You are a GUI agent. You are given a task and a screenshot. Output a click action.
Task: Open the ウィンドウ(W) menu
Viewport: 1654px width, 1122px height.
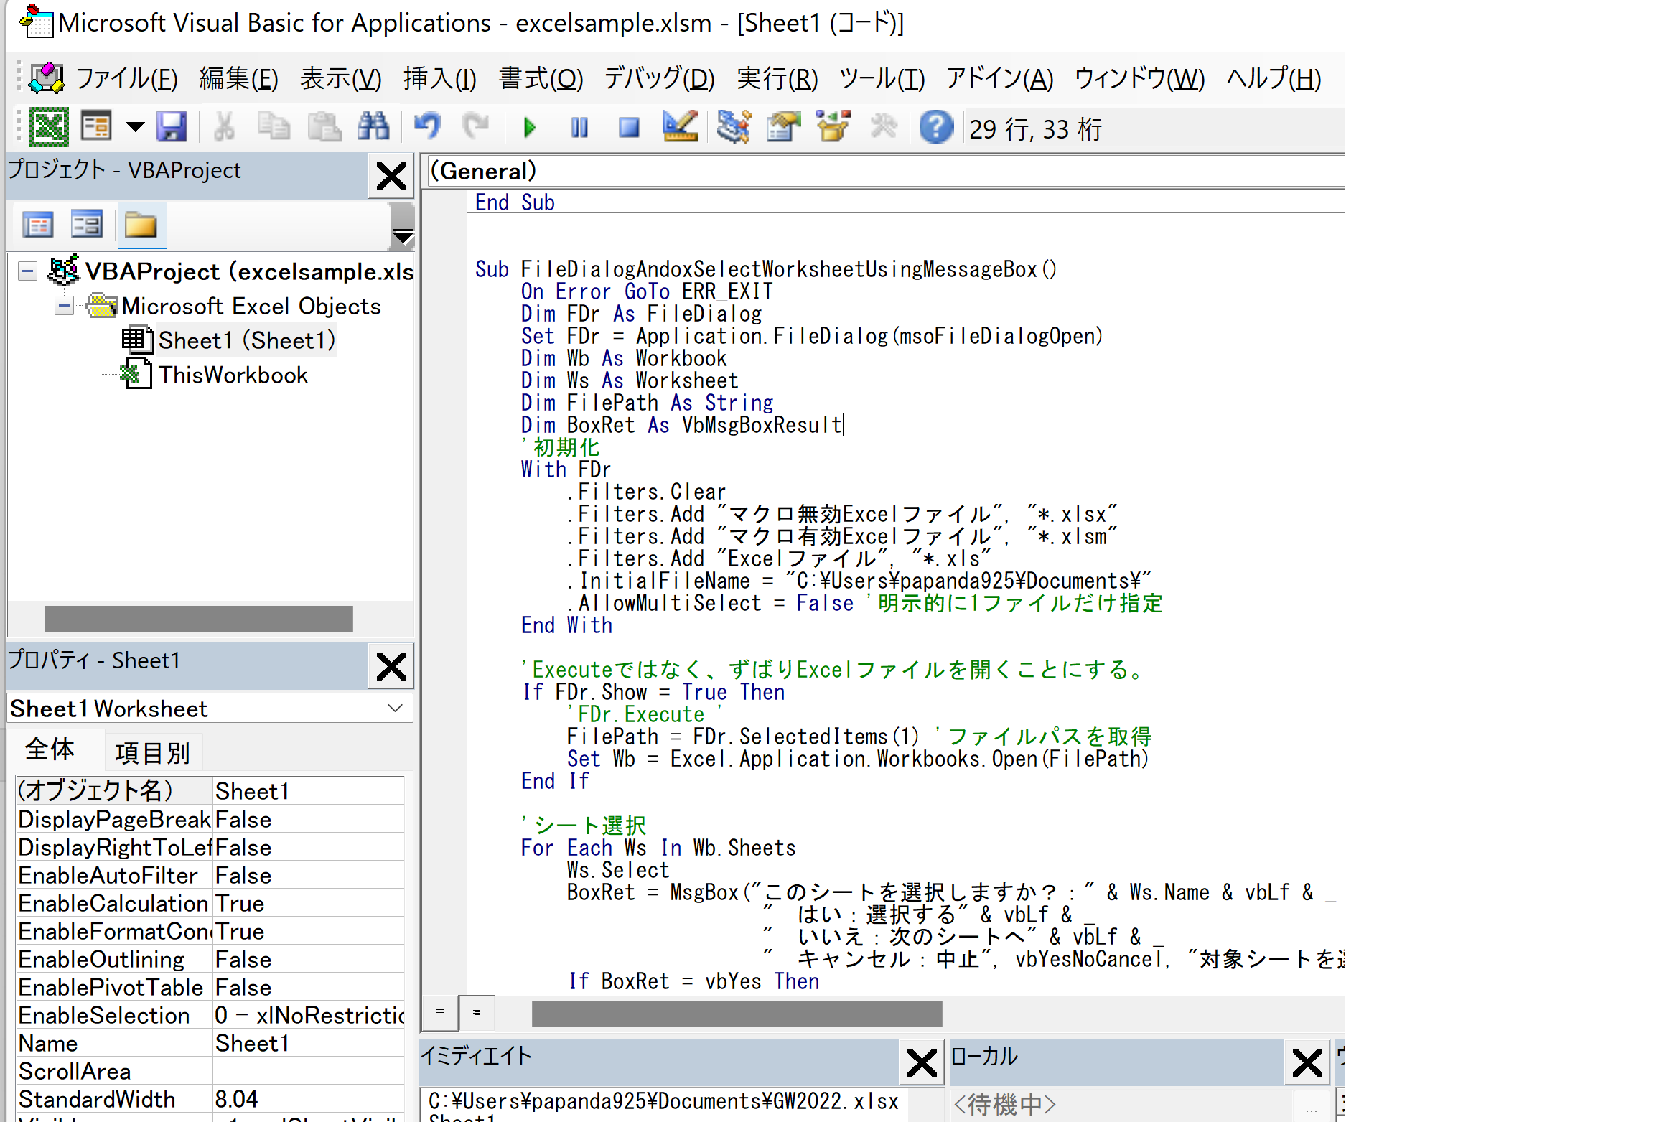(1140, 78)
